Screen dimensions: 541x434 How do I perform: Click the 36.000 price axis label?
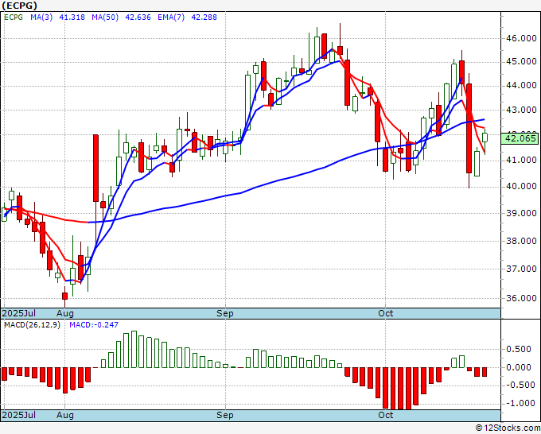(x=521, y=298)
